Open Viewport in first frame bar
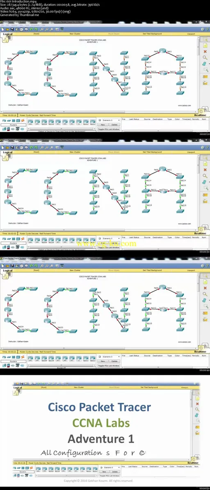 [x=191, y=34]
